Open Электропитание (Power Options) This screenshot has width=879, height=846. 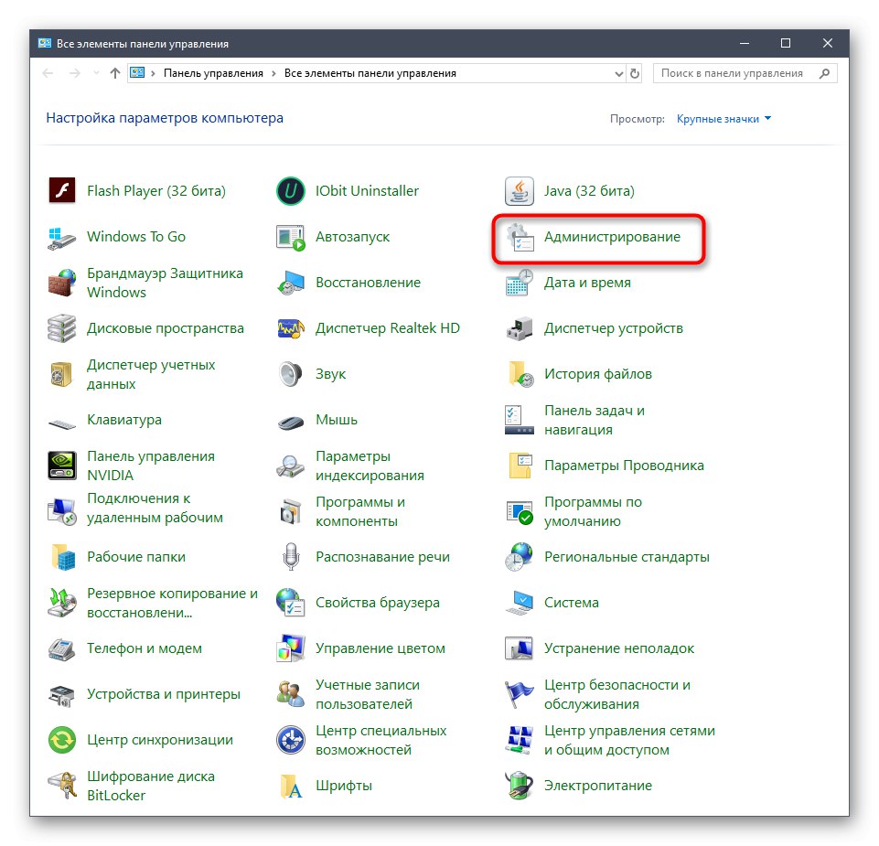coord(598,785)
